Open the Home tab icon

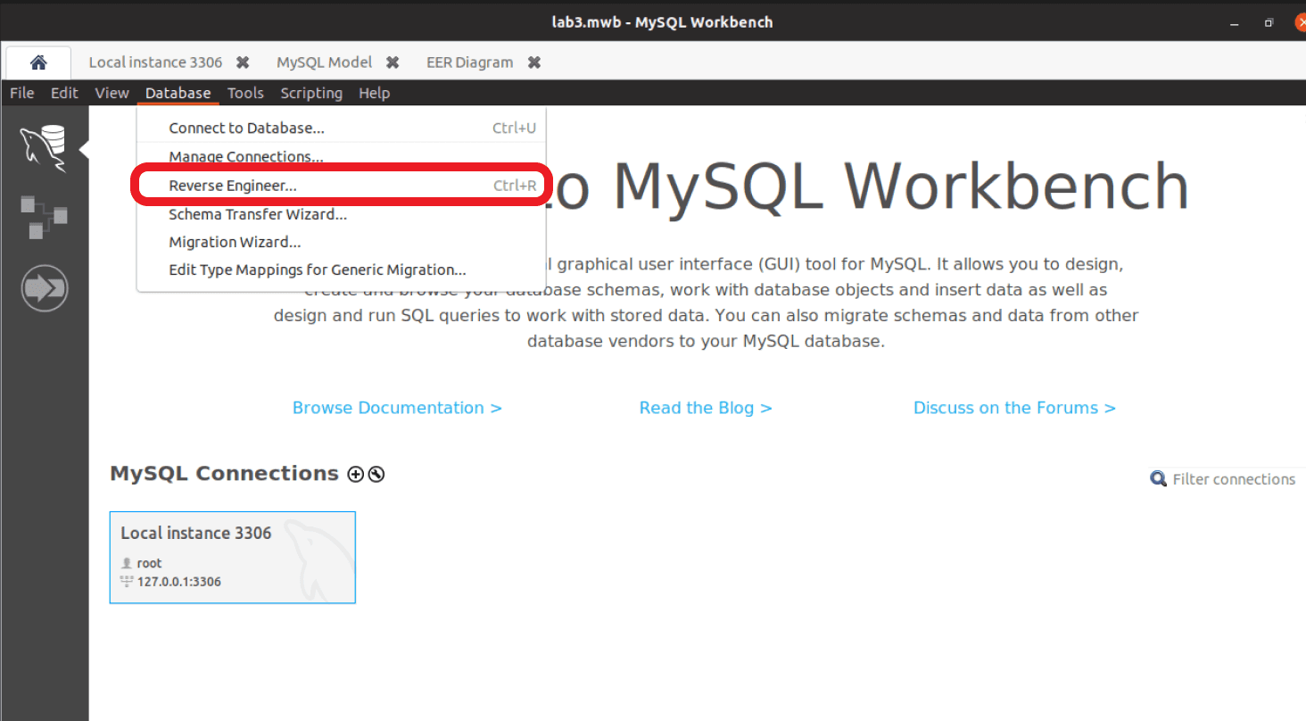coord(37,62)
